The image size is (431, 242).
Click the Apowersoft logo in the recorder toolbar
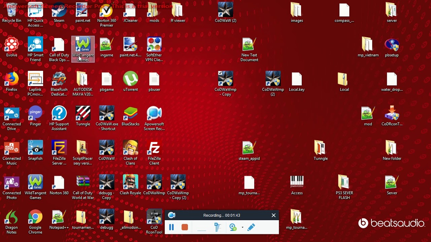tap(172, 215)
